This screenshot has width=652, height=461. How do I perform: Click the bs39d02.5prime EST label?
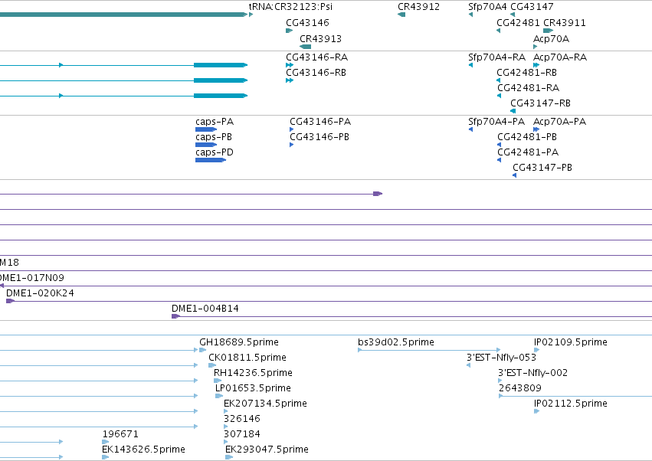click(x=396, y=342)
